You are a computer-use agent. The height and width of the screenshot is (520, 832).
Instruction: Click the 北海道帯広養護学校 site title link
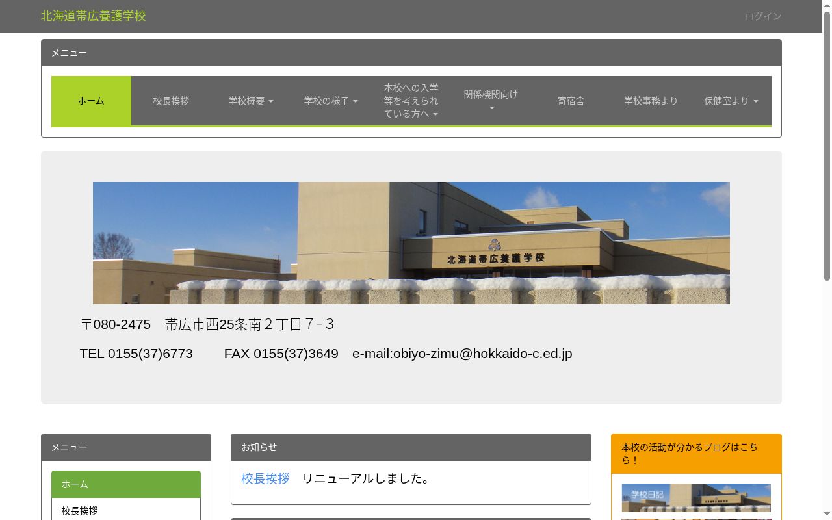[x=93, y=16]
